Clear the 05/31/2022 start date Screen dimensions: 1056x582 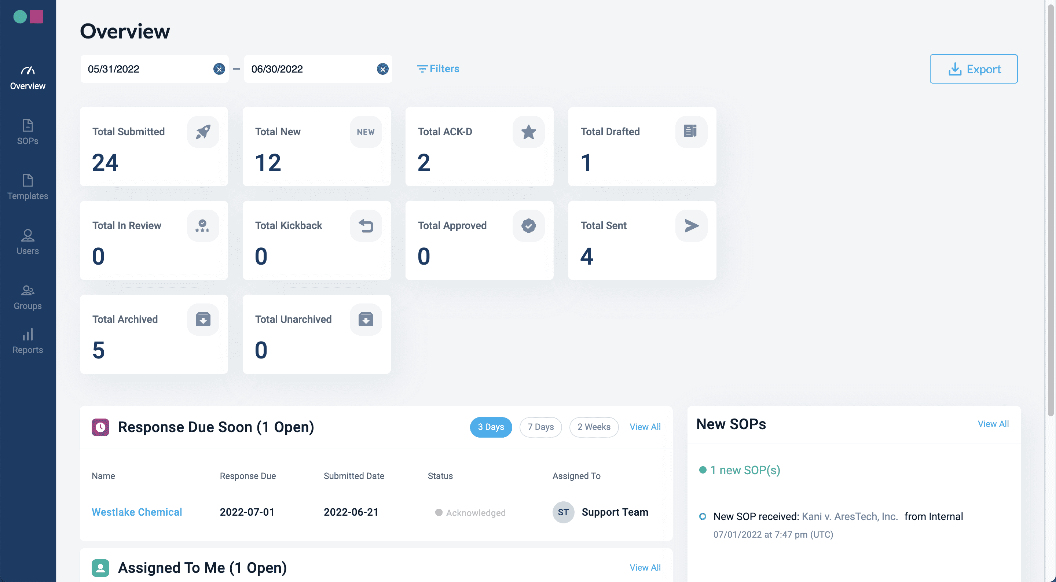click(x=219, y=69)
